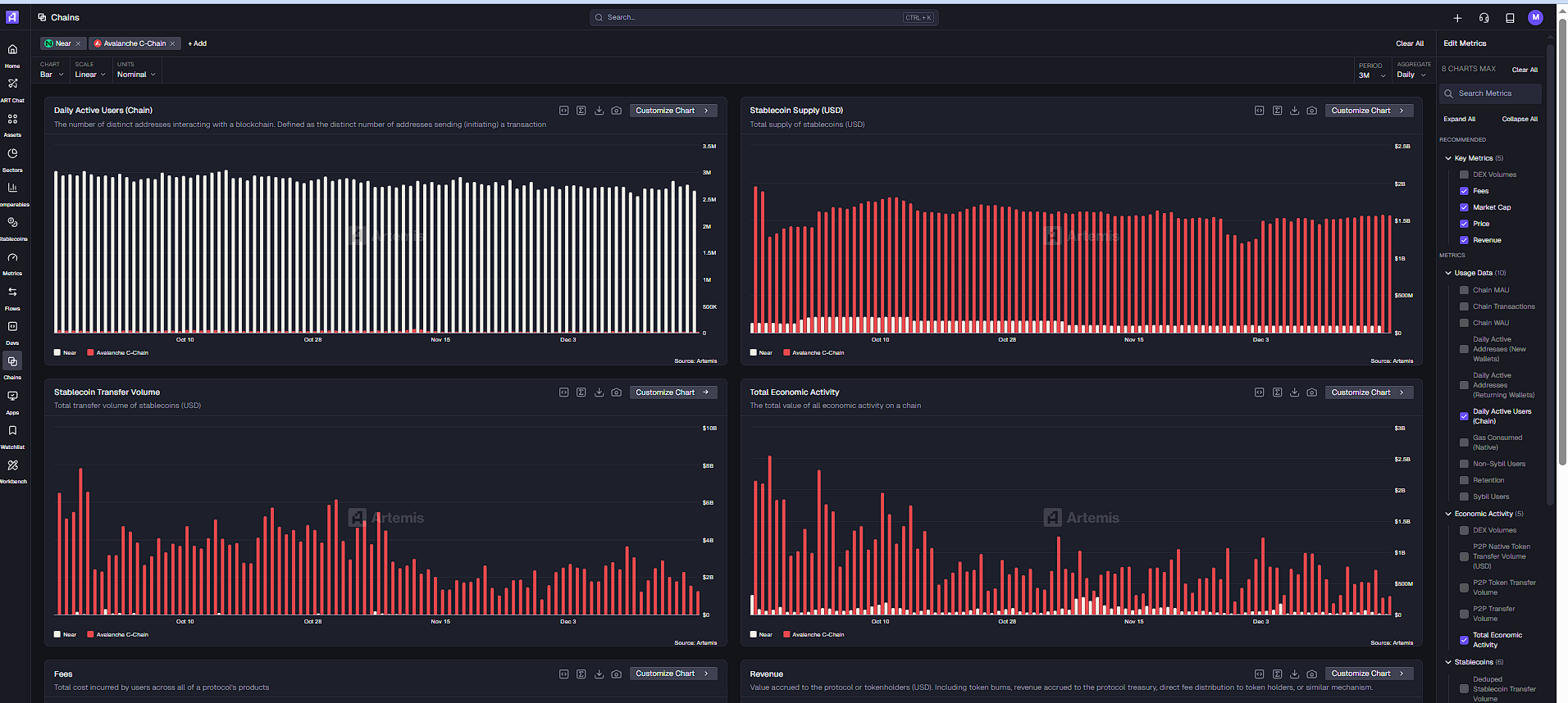Screen dimensions: 1568x703
Task: Collapse the Usage Data metrics group
Action: (x=1448, y=273)
